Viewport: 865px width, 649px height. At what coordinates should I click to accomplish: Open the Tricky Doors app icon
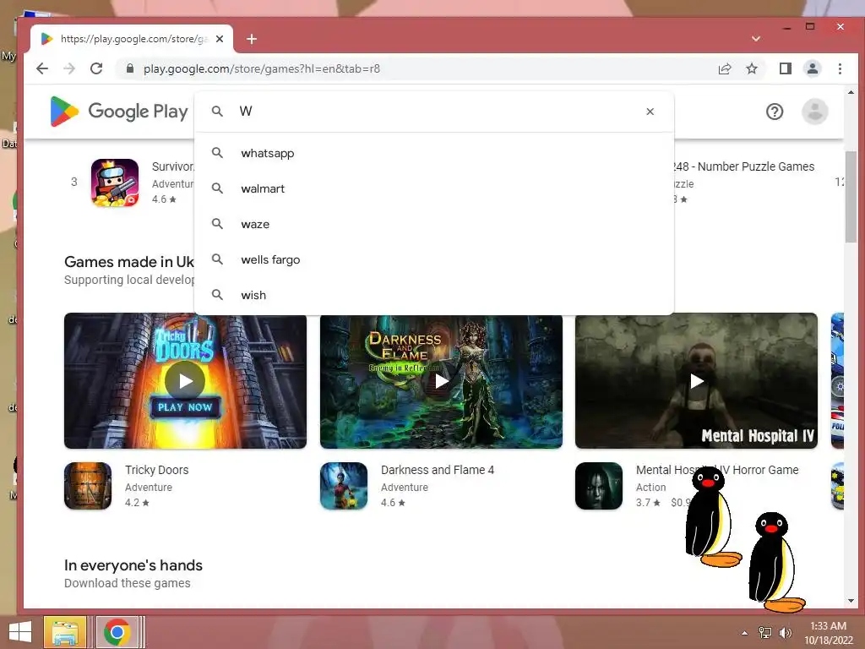coord(88,486)
